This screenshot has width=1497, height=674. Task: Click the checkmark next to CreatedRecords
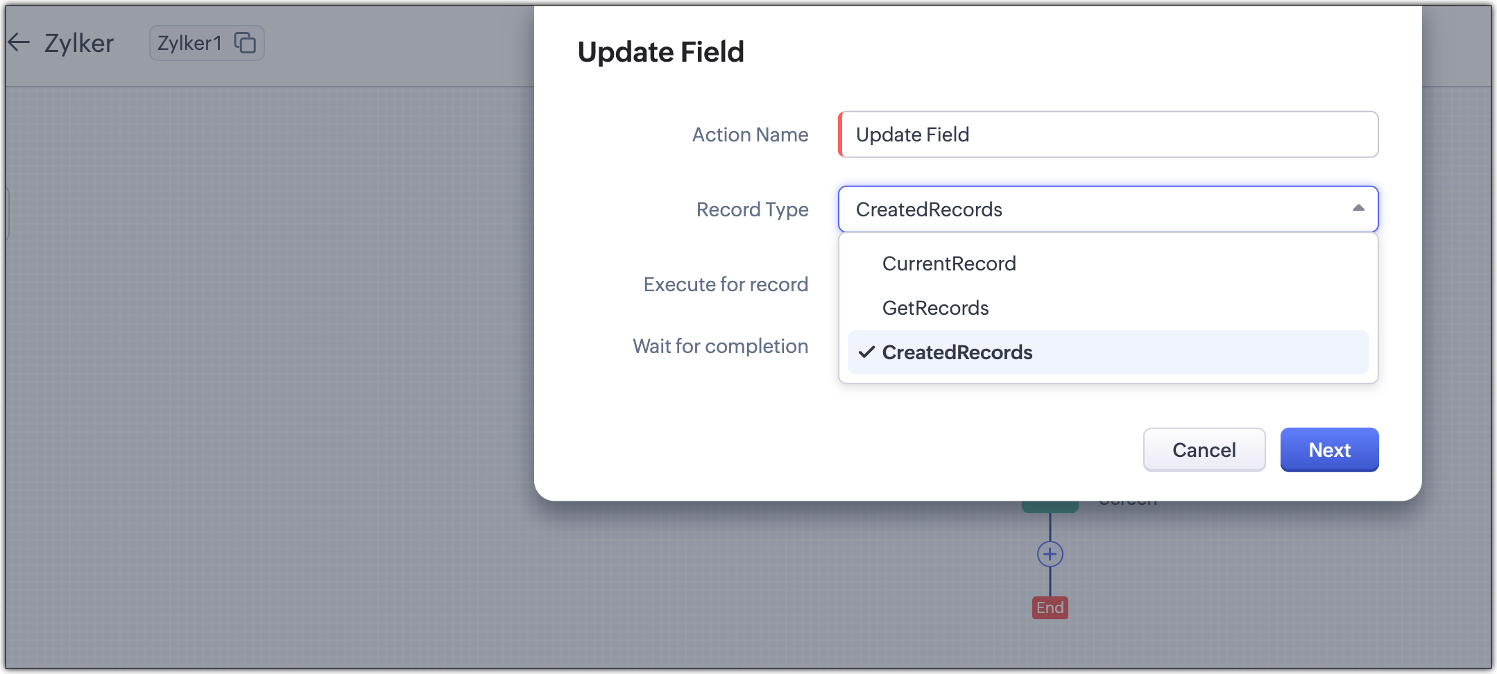click(x=866, y=352)
